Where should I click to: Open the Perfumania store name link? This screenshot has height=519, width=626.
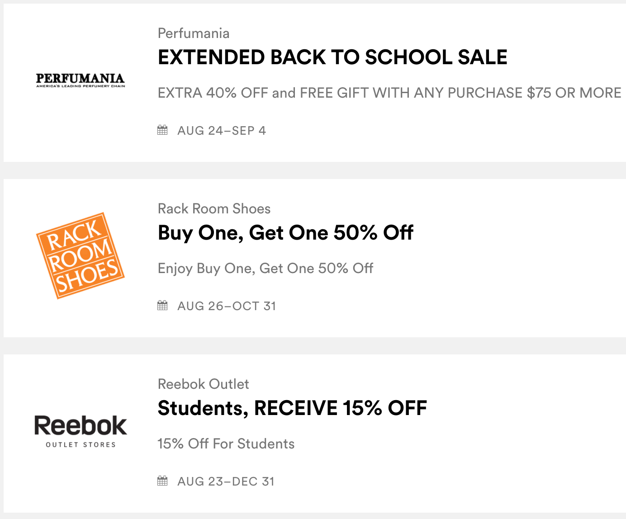[194, 33]
